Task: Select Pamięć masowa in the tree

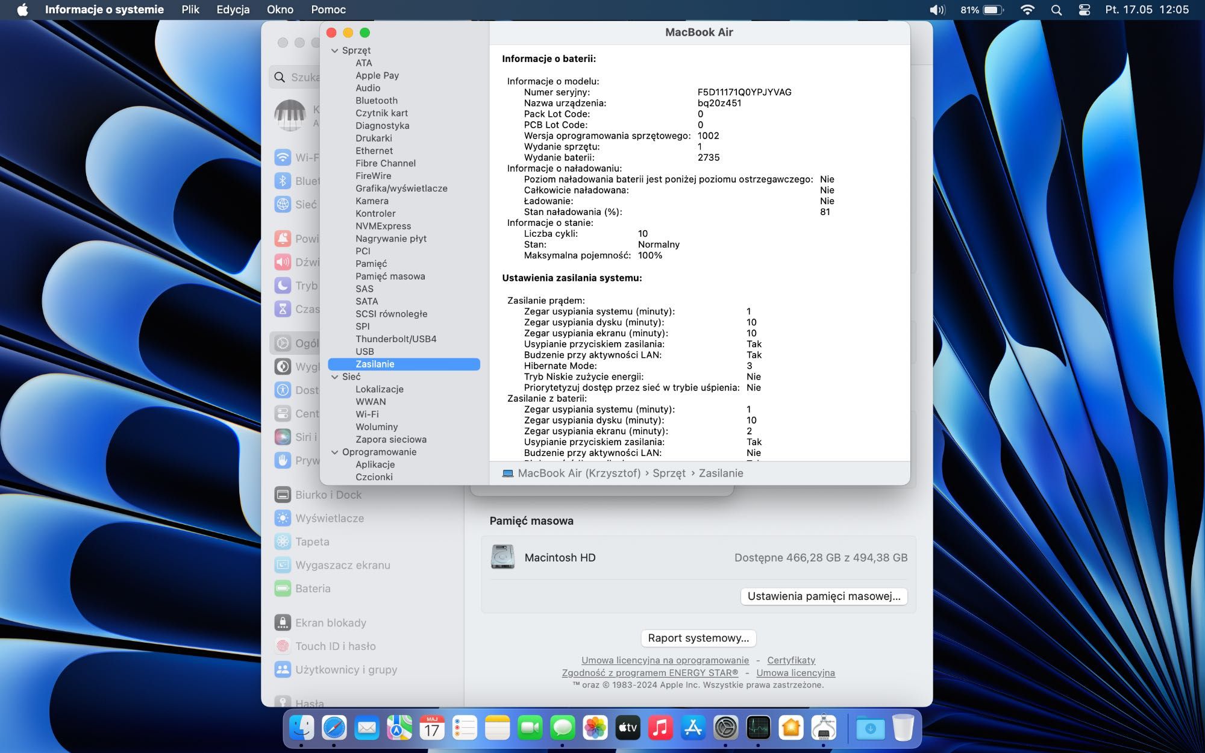Action: click(x=390, y=277)
